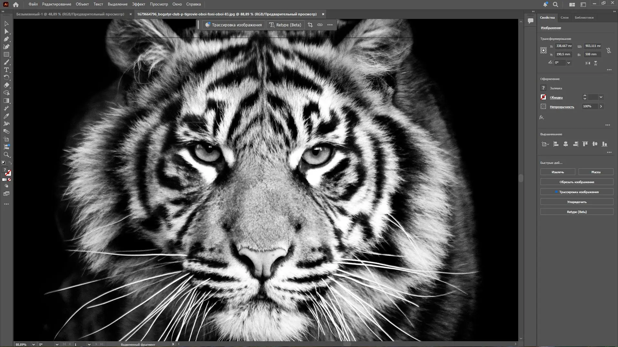
Task: Click the crop image icon in floating bar
Action: coord(310,25)
